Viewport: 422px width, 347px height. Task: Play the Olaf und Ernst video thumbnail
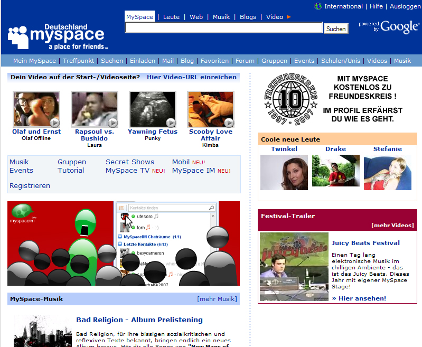(36, 109)
